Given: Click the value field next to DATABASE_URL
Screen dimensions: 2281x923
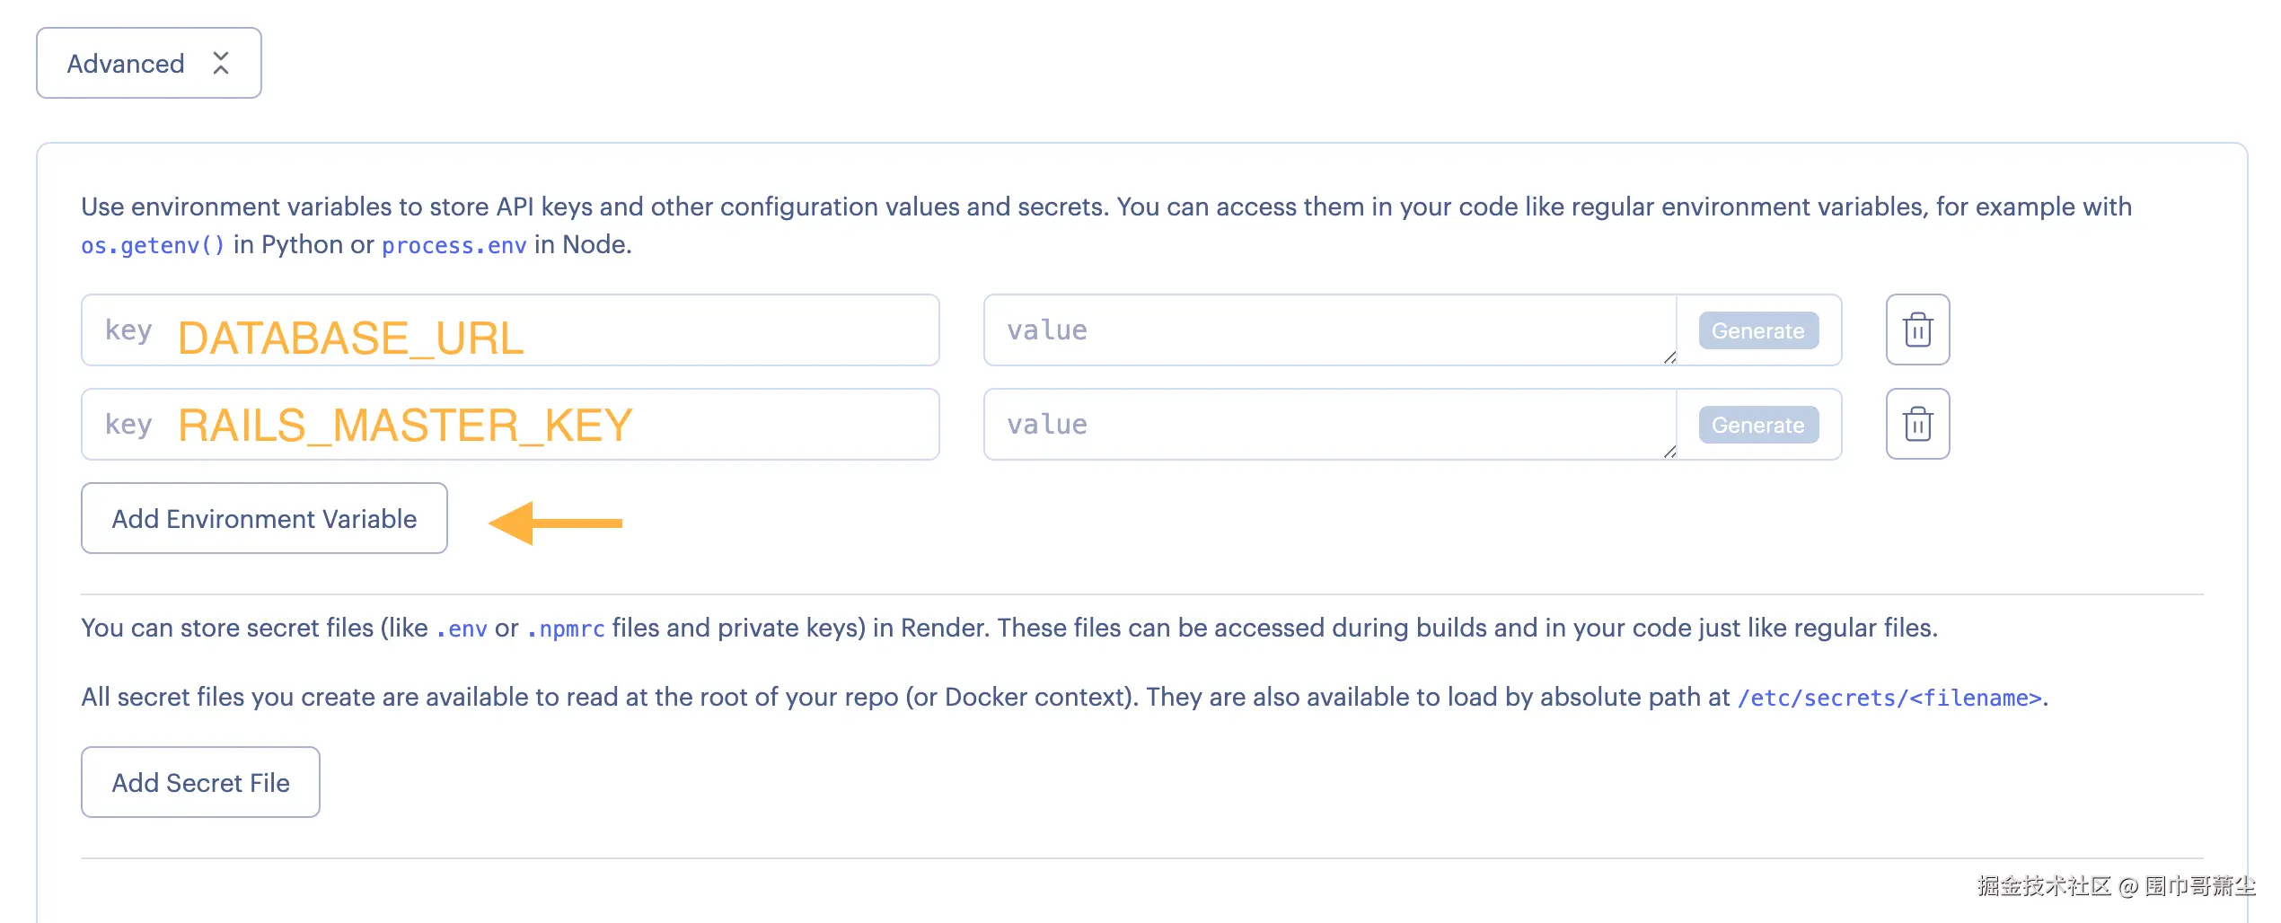Looking at the screenshot, I should pyautogui.click(x=1329, y=330).
